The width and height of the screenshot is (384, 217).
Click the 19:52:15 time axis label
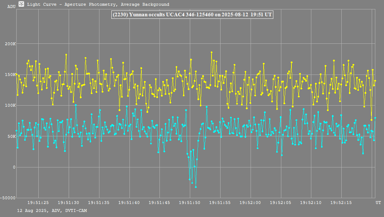pyautogui.click(x=341, y=203)
